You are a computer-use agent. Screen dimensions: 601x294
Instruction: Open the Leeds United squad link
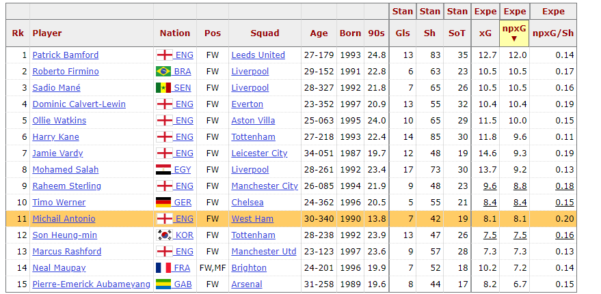pos(258,55)
